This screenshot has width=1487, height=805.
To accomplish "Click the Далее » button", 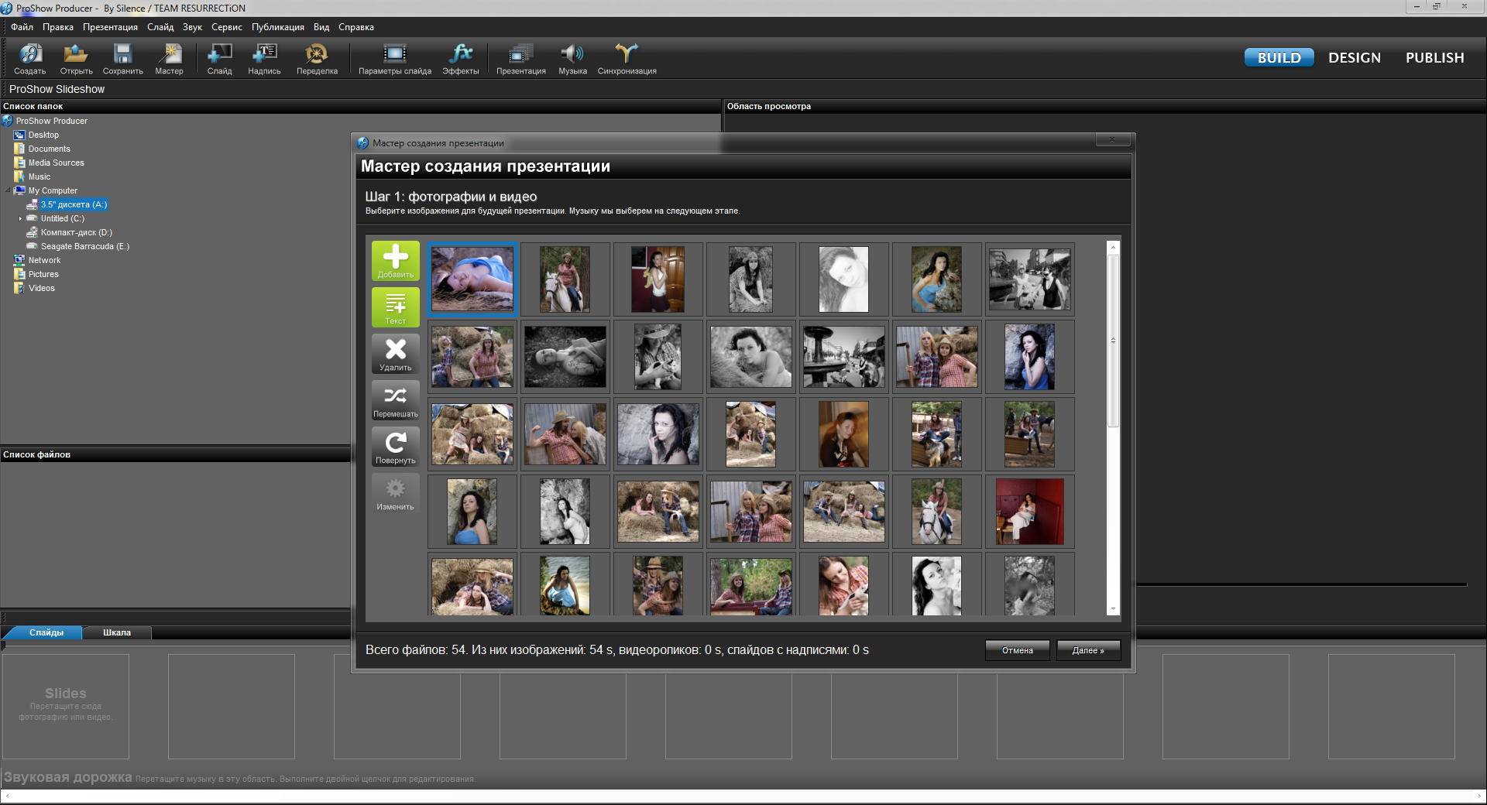I will tap(1088, 650).
